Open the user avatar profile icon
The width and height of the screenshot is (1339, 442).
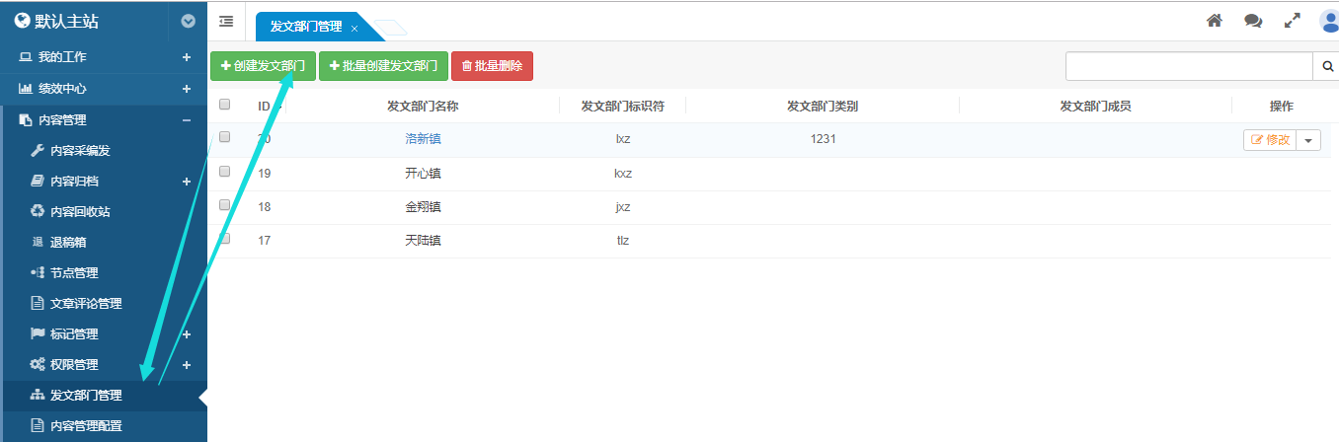(x=1329, y=21)
